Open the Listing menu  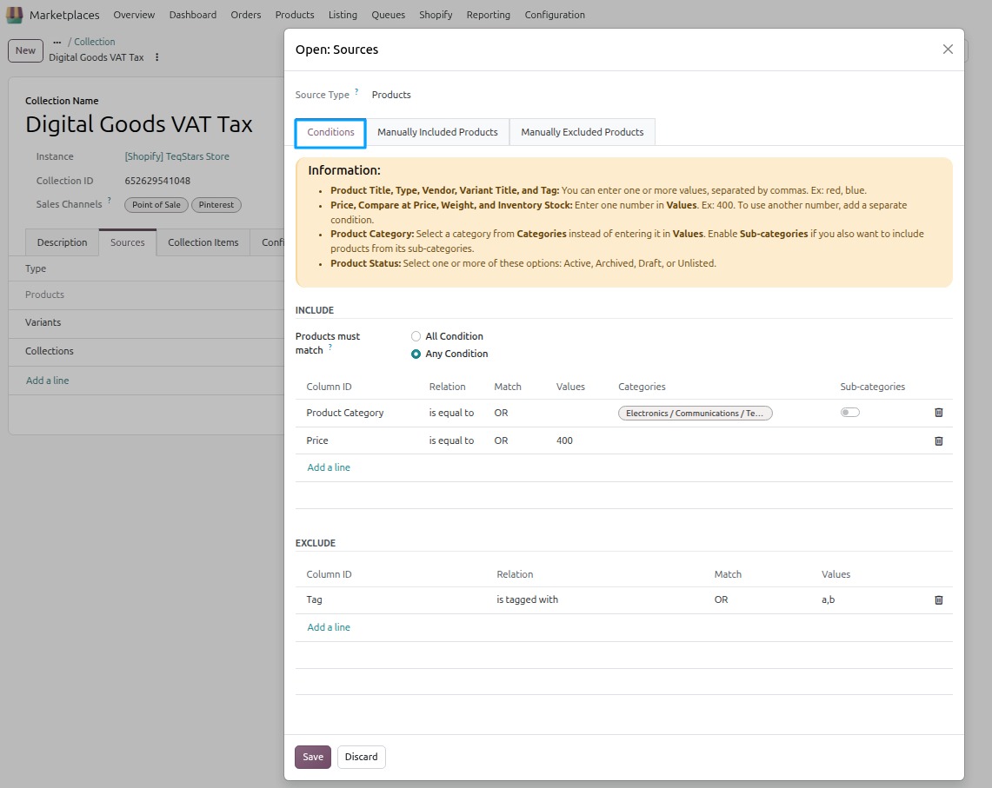[x=343, y=15]
